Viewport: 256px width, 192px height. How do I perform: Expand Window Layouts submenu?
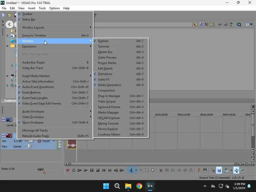pyautogui.click(x=55, y=27)
